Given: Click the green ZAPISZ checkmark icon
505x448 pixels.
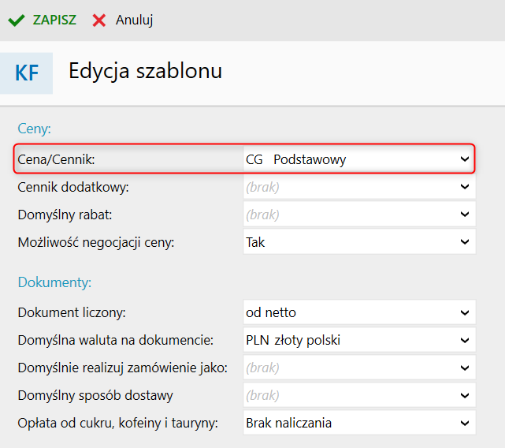Looking at the screenshot, I should point(16,21).
